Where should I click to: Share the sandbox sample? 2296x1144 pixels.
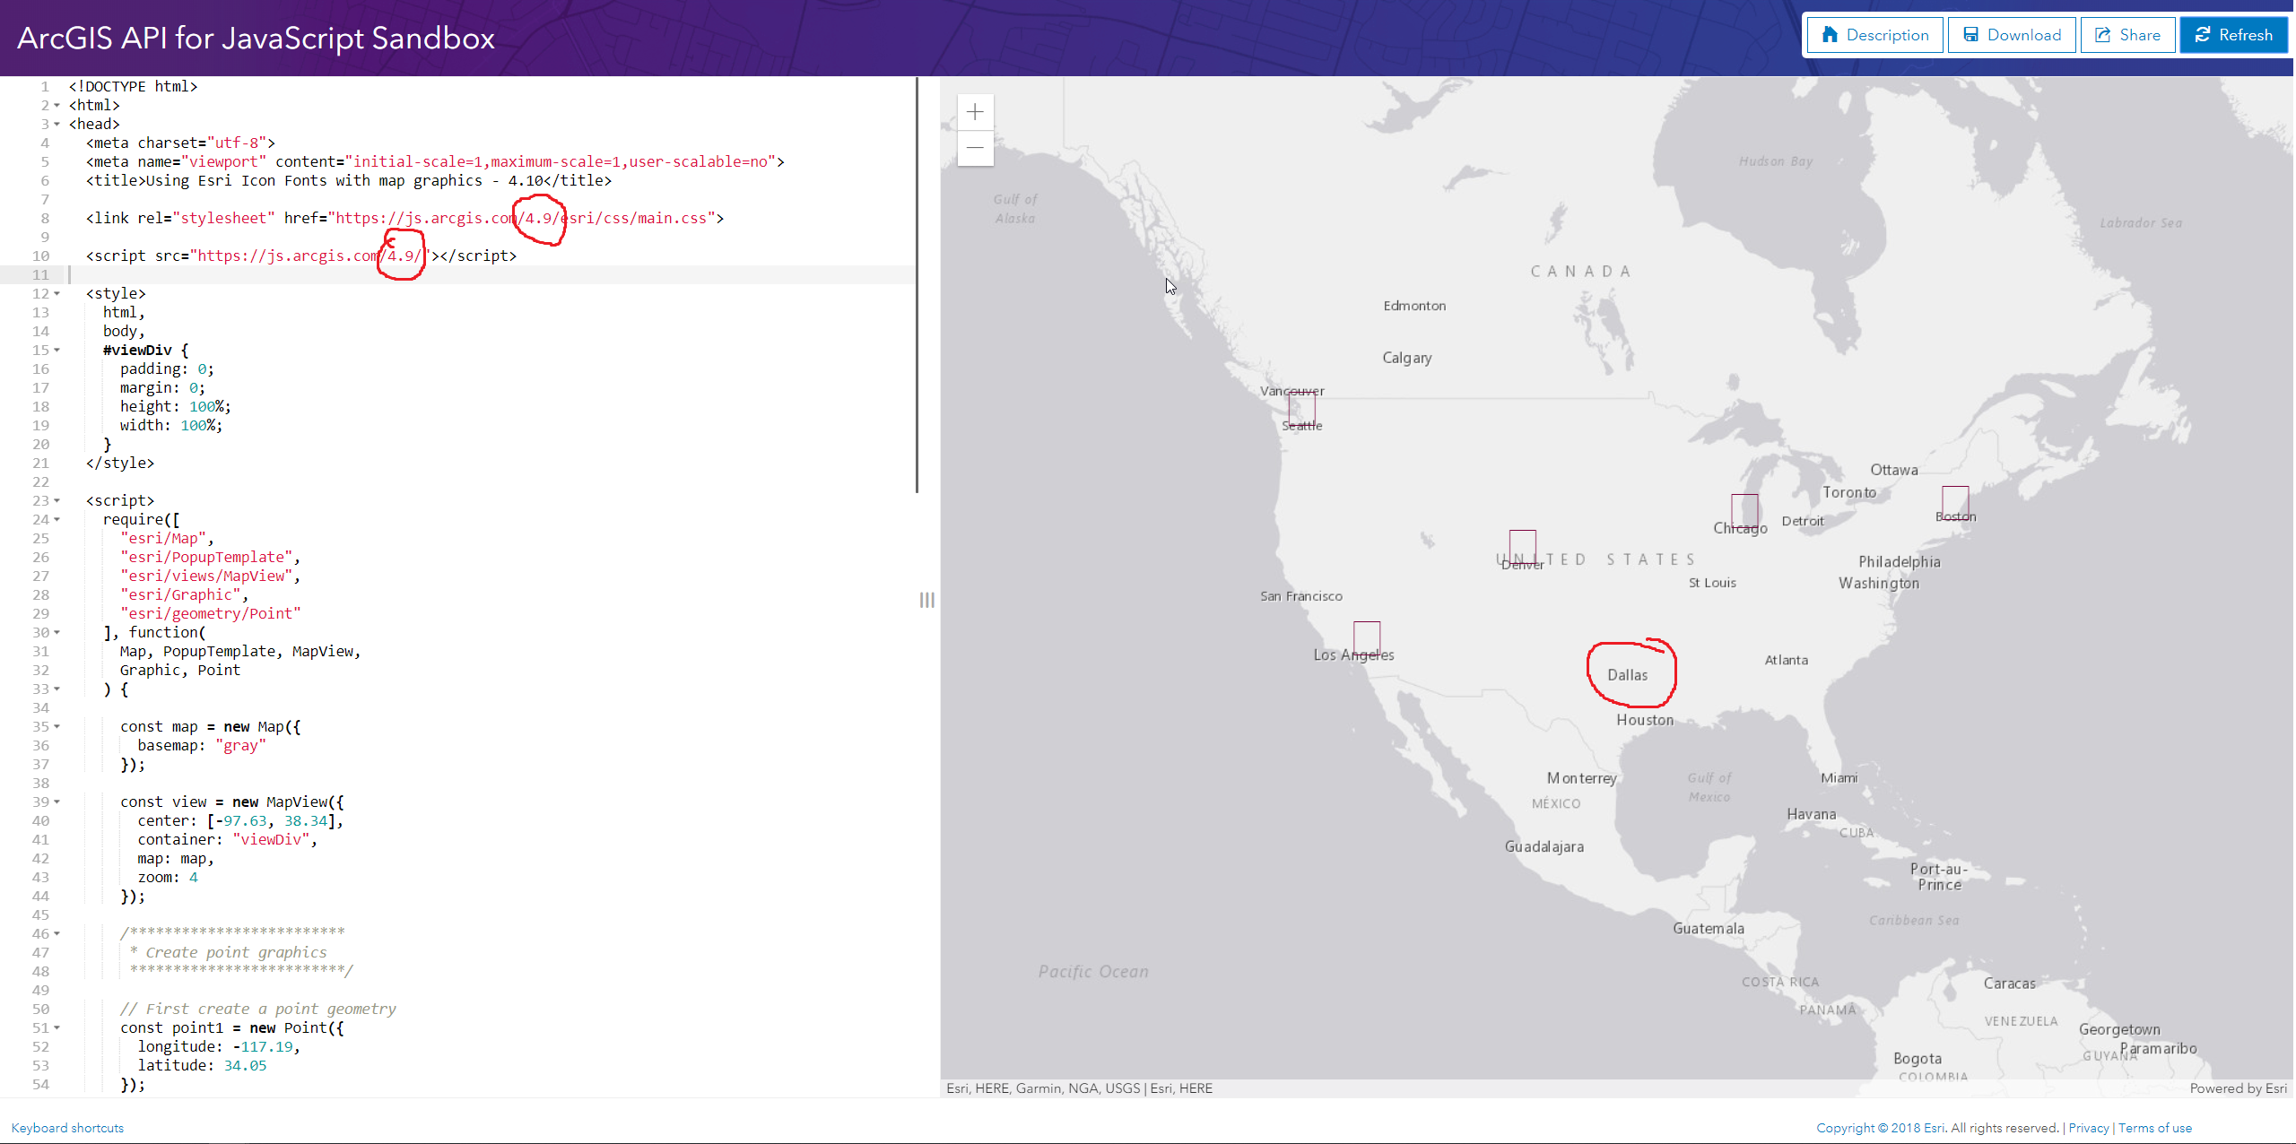[x=2127, y=35]
